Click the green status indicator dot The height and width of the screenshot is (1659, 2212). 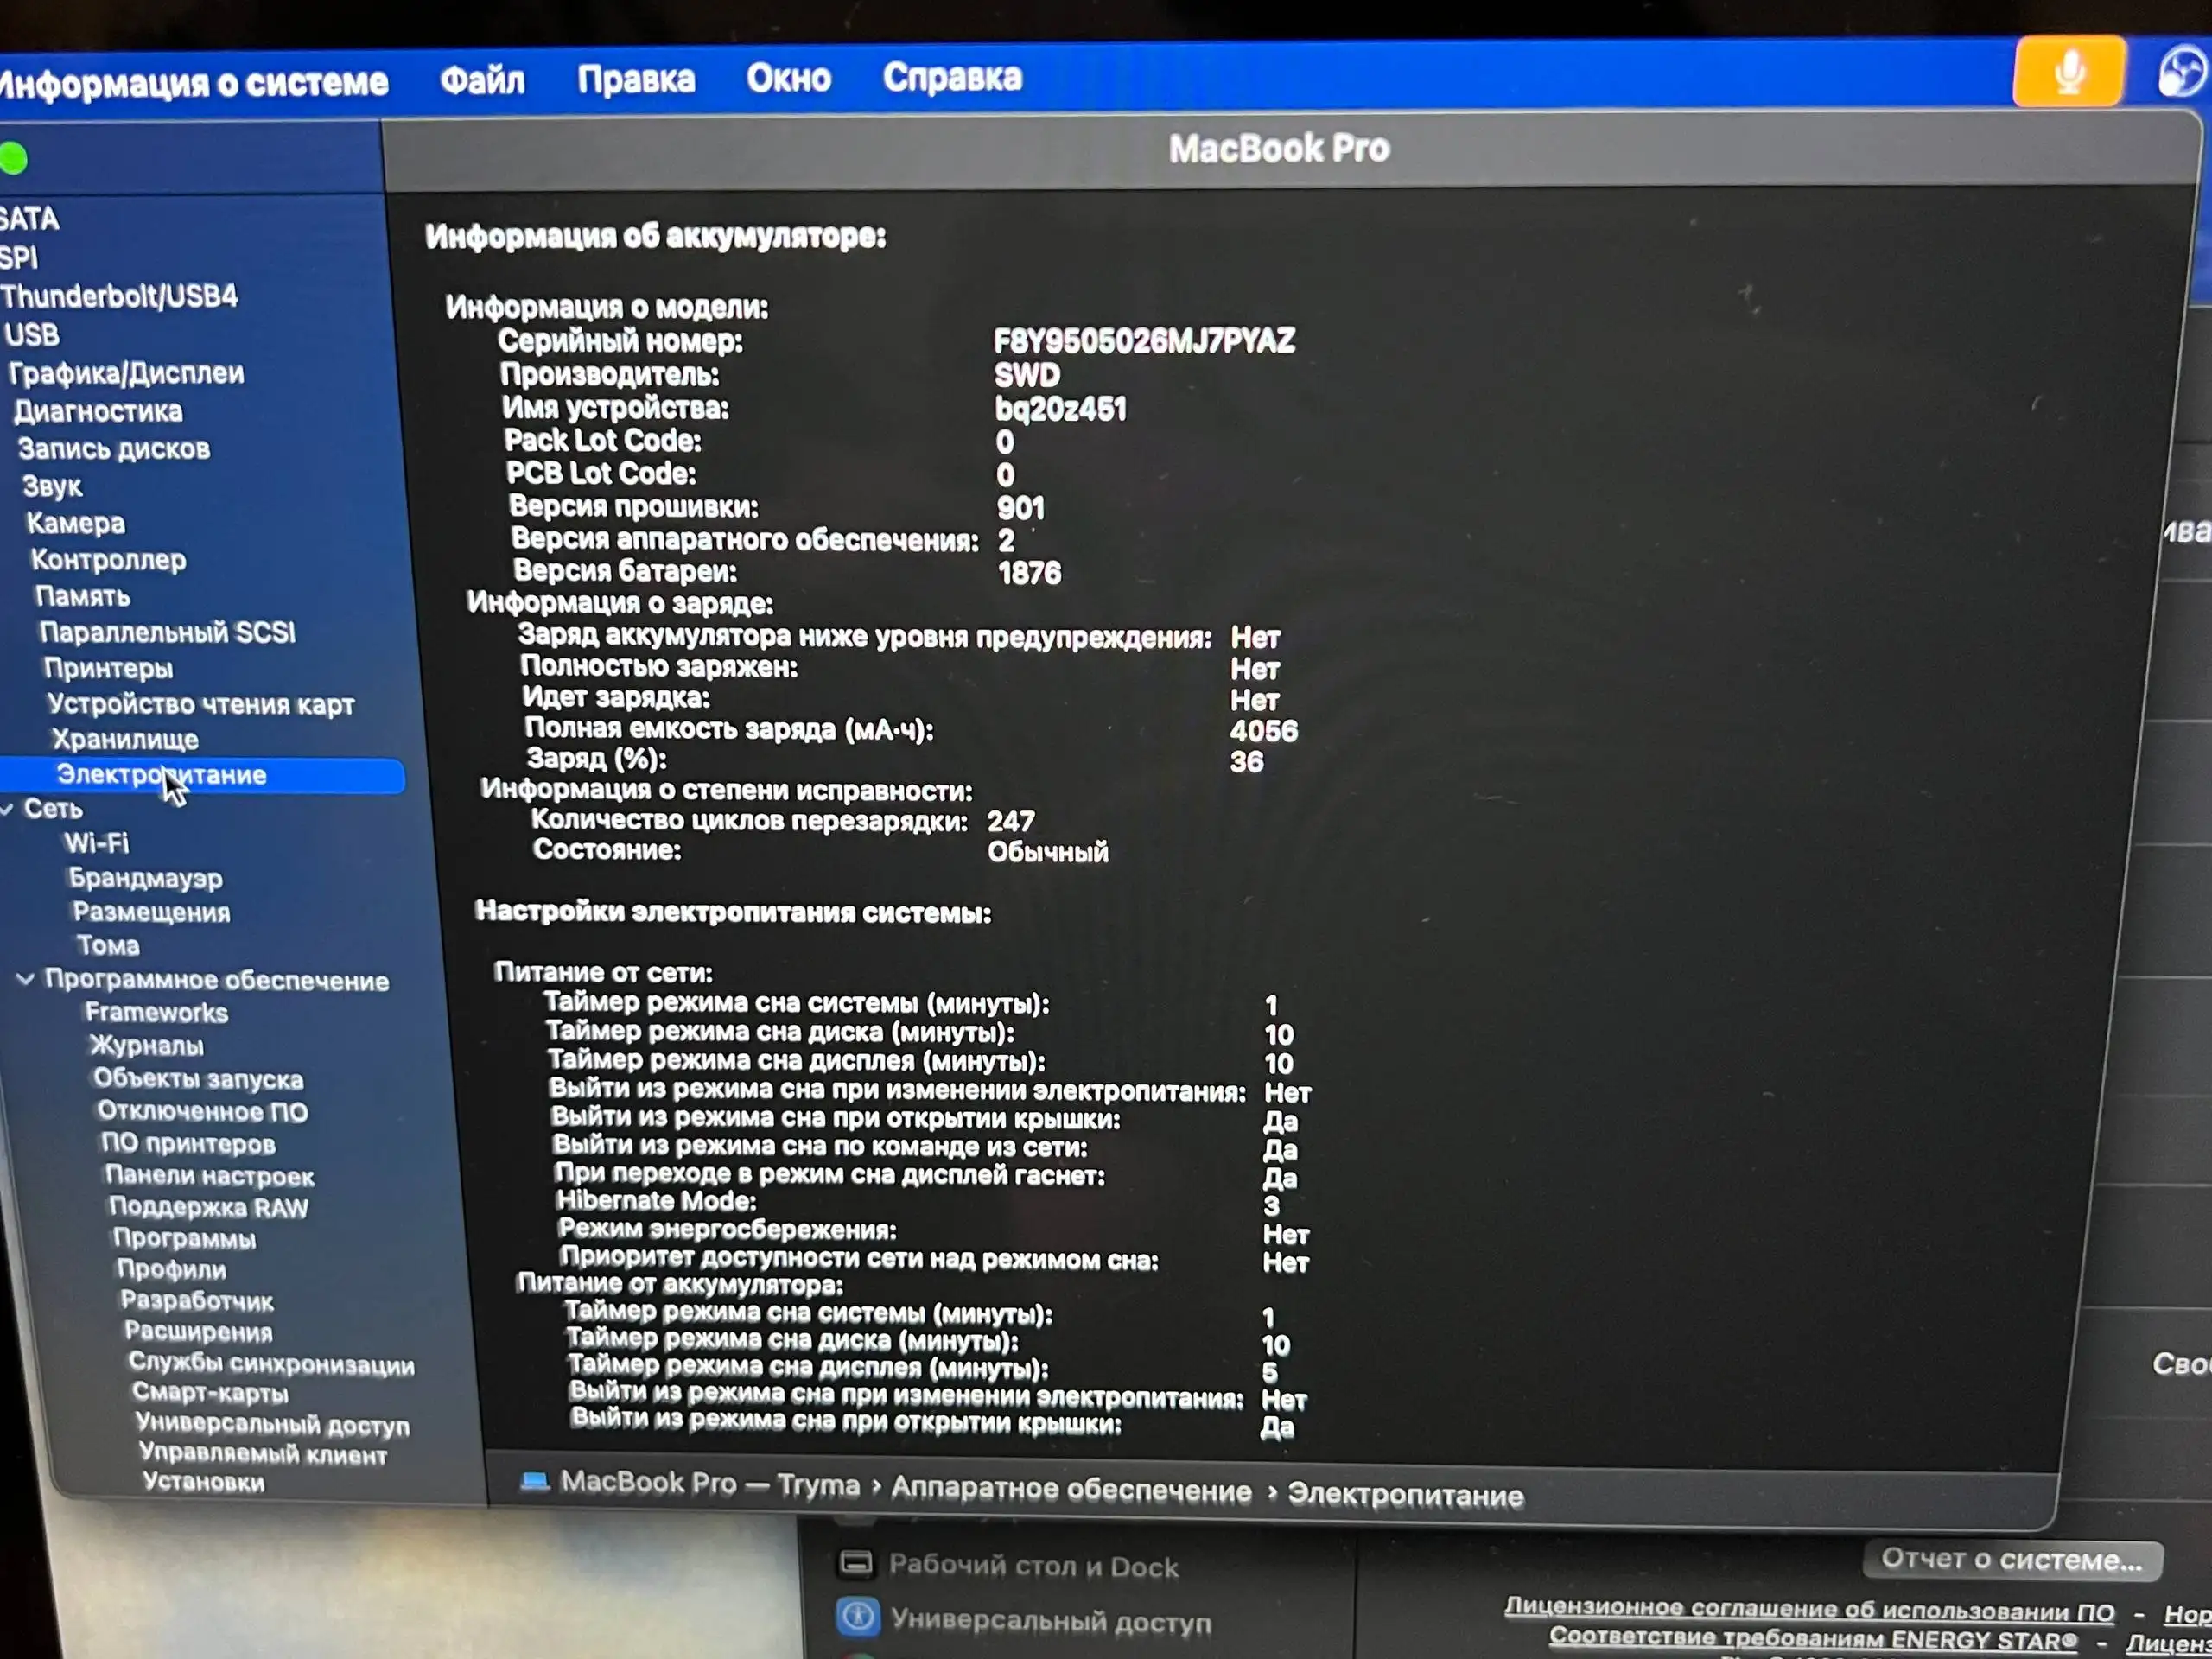pyautogui.click(x=13, y=156)
